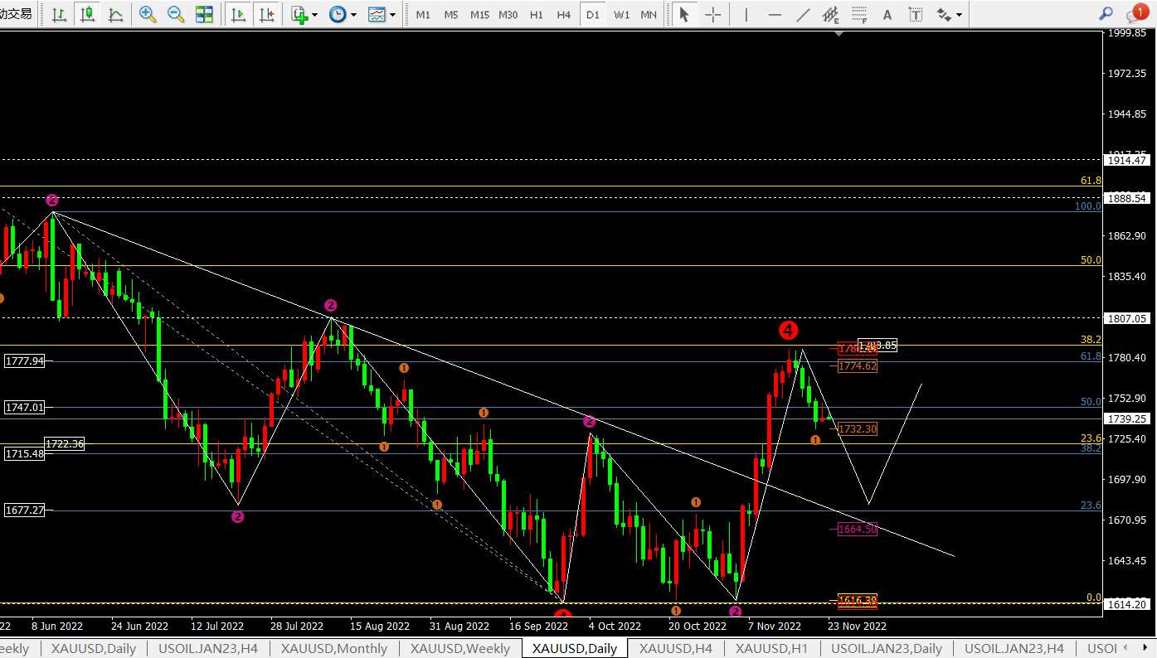Click the 1914.47 price scale marker
Image resolution: width=1157 pixels, height=658 pixels.
coord(1126,160)
